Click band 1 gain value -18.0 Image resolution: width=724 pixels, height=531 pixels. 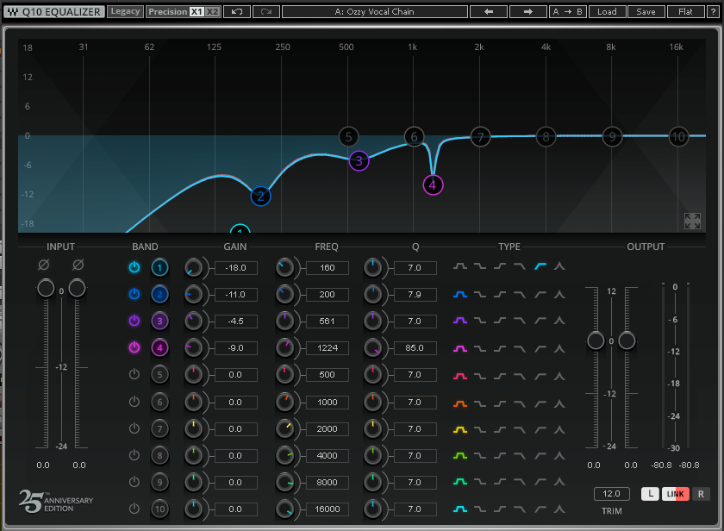click(236, 268)
